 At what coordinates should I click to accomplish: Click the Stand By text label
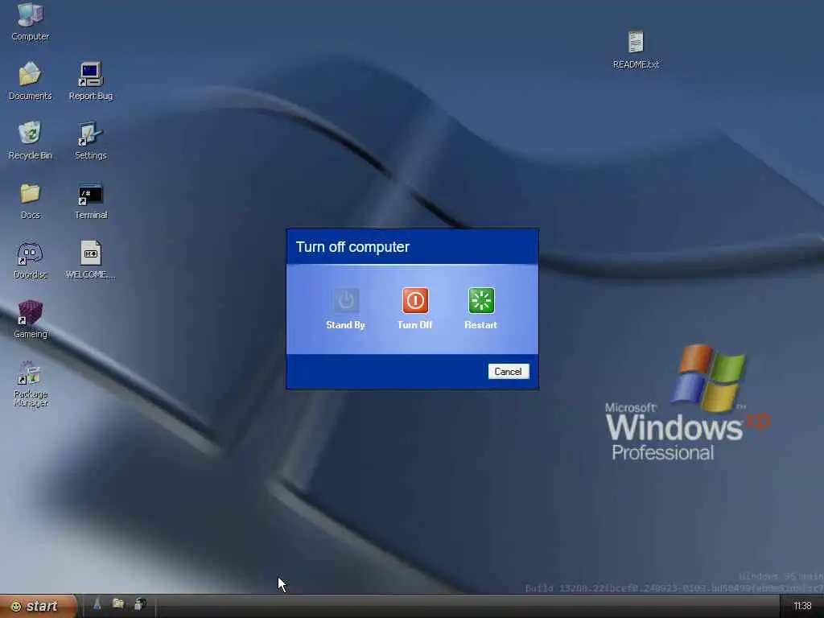pyautogui.click(x=345, y=325)
